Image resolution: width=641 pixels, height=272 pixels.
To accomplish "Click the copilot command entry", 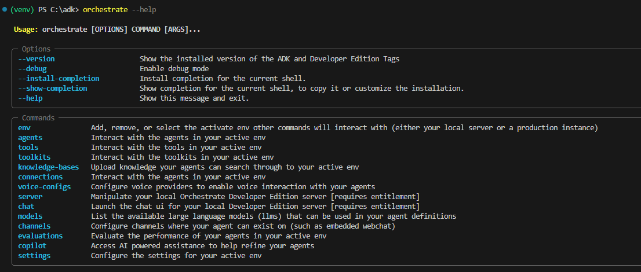I will [x=32, y=246].
